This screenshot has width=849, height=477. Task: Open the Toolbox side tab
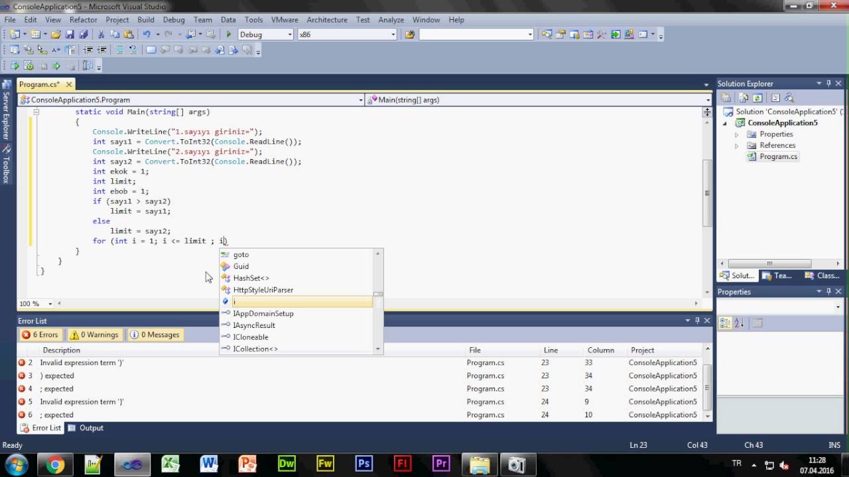point(6,165)
